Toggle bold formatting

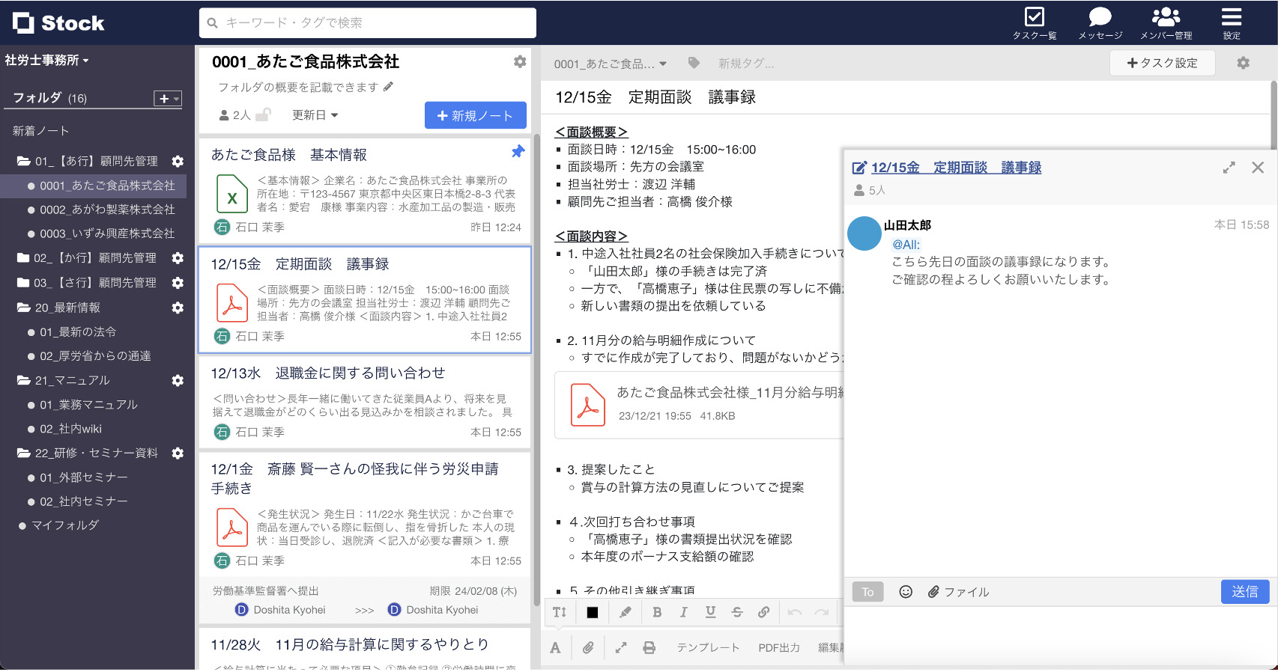(x=657, y=612)
